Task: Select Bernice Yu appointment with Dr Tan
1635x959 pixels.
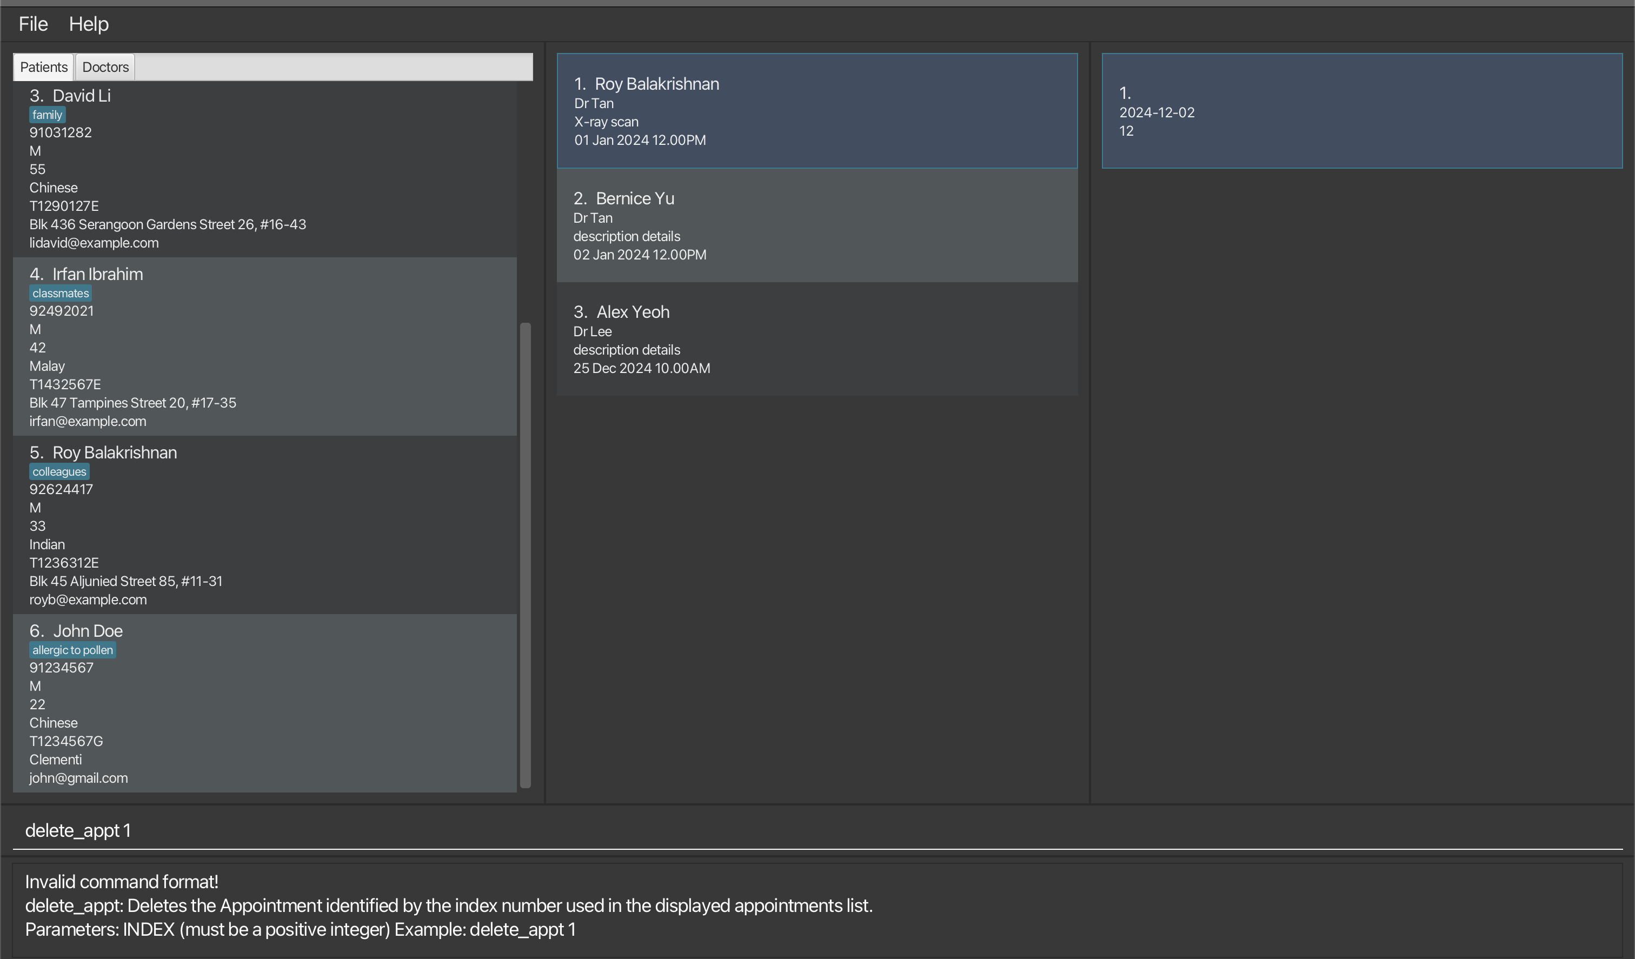Action: pyautogui.click(x=817, y=225)
